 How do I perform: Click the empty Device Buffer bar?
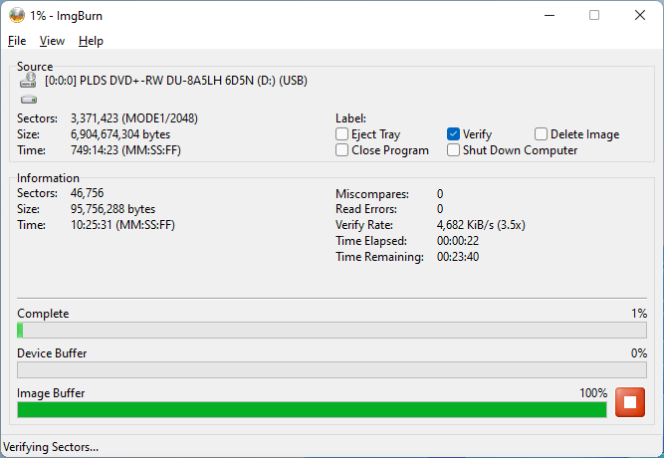coord(332,369)
